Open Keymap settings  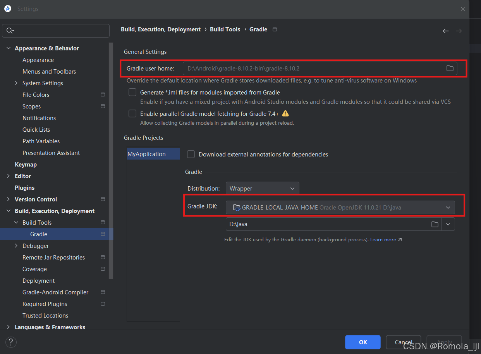[26, 165]
